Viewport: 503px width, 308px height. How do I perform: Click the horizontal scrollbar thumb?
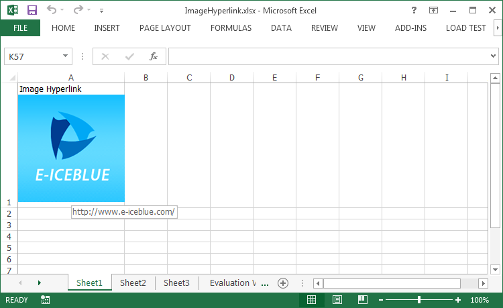(x=392, y=283)
